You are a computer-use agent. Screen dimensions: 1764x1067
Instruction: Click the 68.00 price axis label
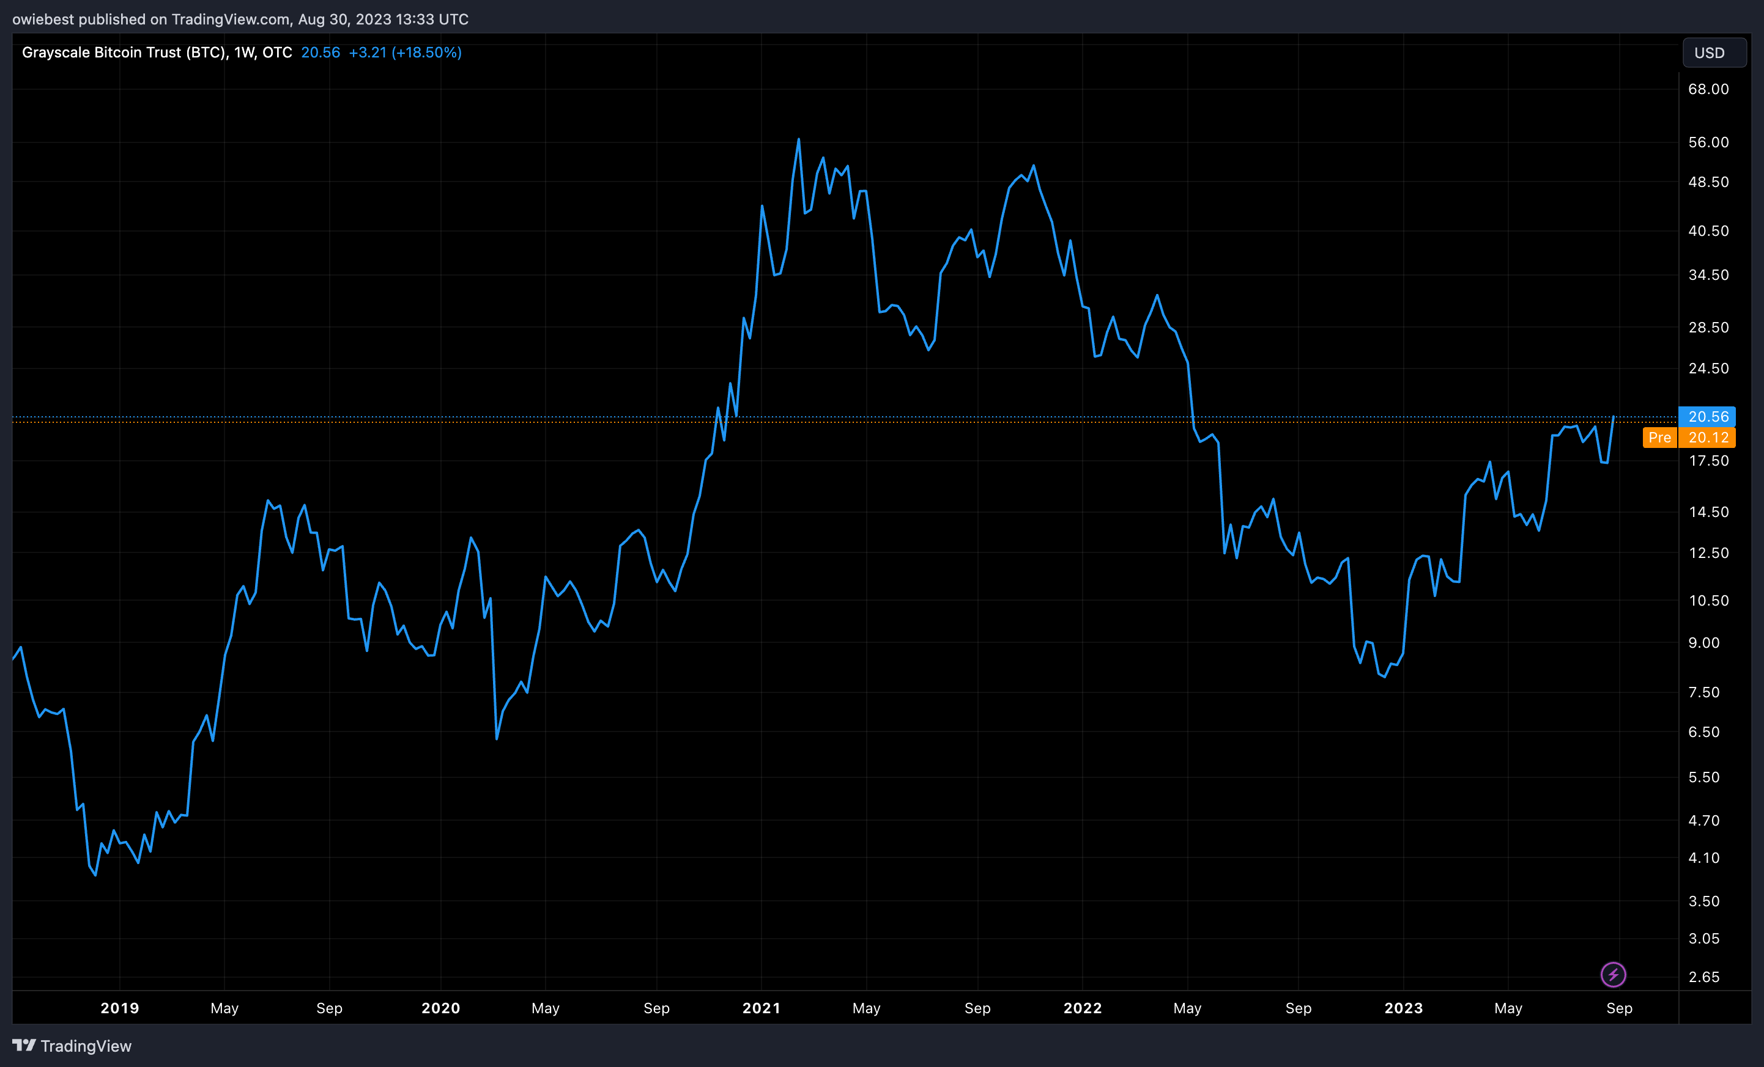(x=1708, y=89)
